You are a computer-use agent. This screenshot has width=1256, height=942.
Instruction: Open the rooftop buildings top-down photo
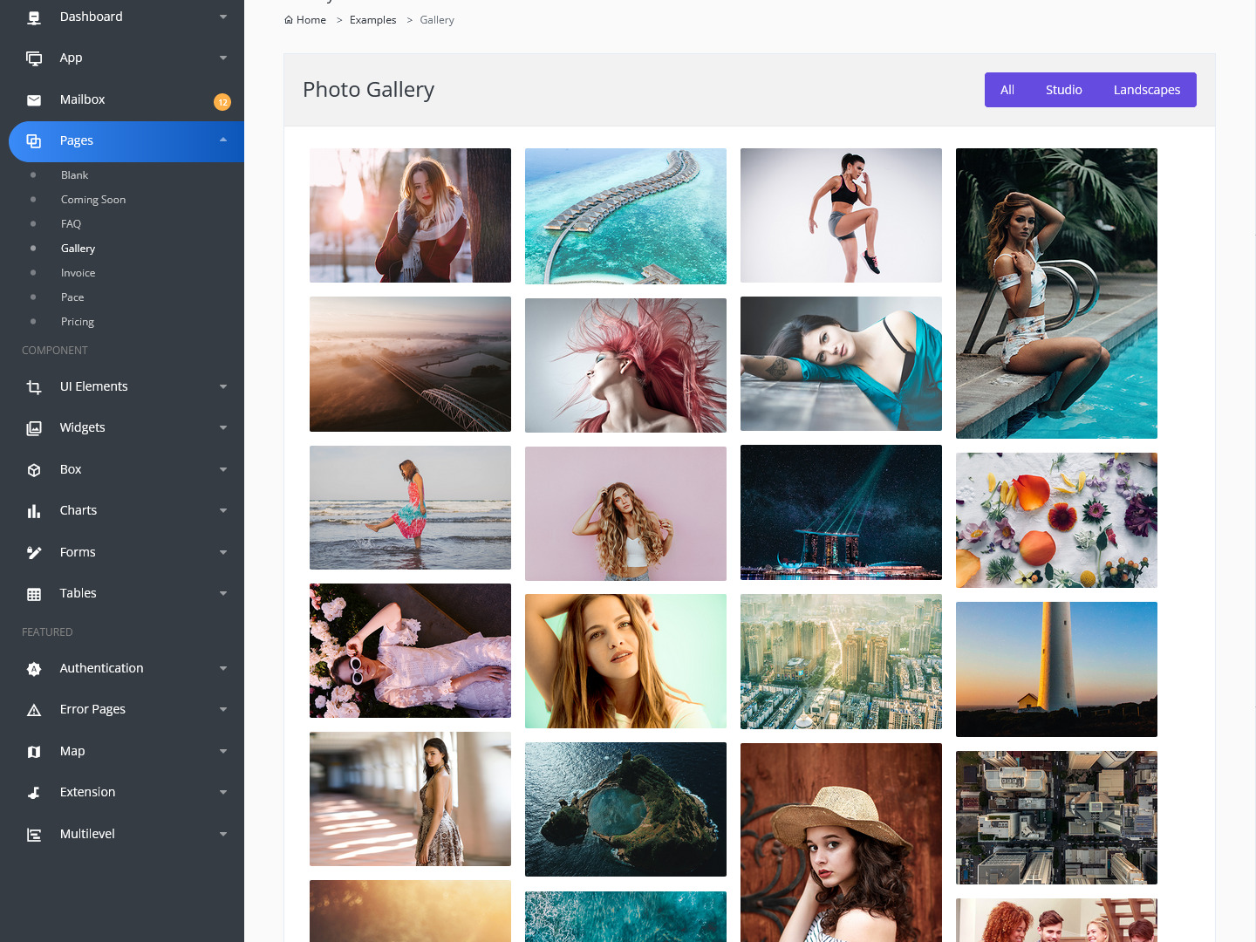coord(1056,818)
